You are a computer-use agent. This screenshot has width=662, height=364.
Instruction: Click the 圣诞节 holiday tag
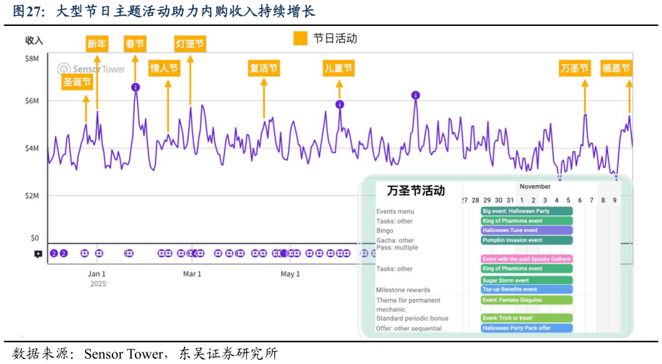click(77, 82)
